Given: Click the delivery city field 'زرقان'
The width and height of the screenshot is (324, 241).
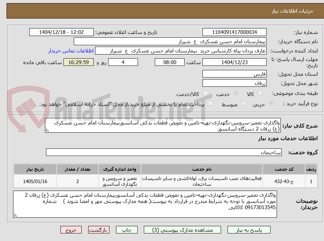Looking at the screenshot, I should coord(234,83).
